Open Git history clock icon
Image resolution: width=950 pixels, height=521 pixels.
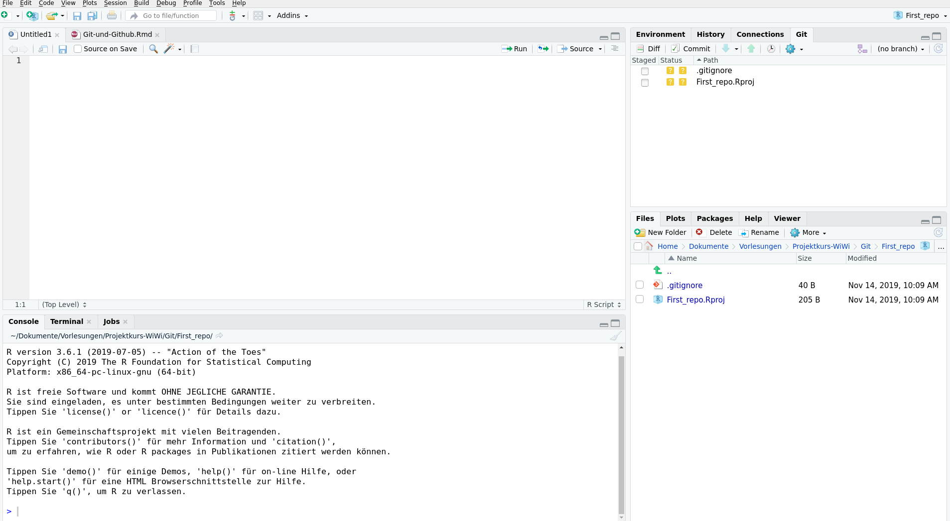771,49
